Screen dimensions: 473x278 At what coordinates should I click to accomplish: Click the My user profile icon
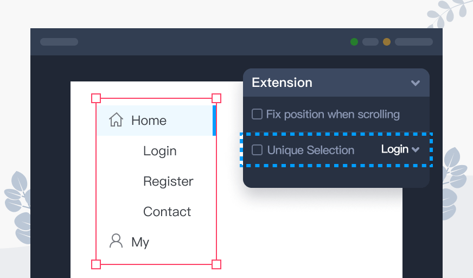click(x=116, y=241)
